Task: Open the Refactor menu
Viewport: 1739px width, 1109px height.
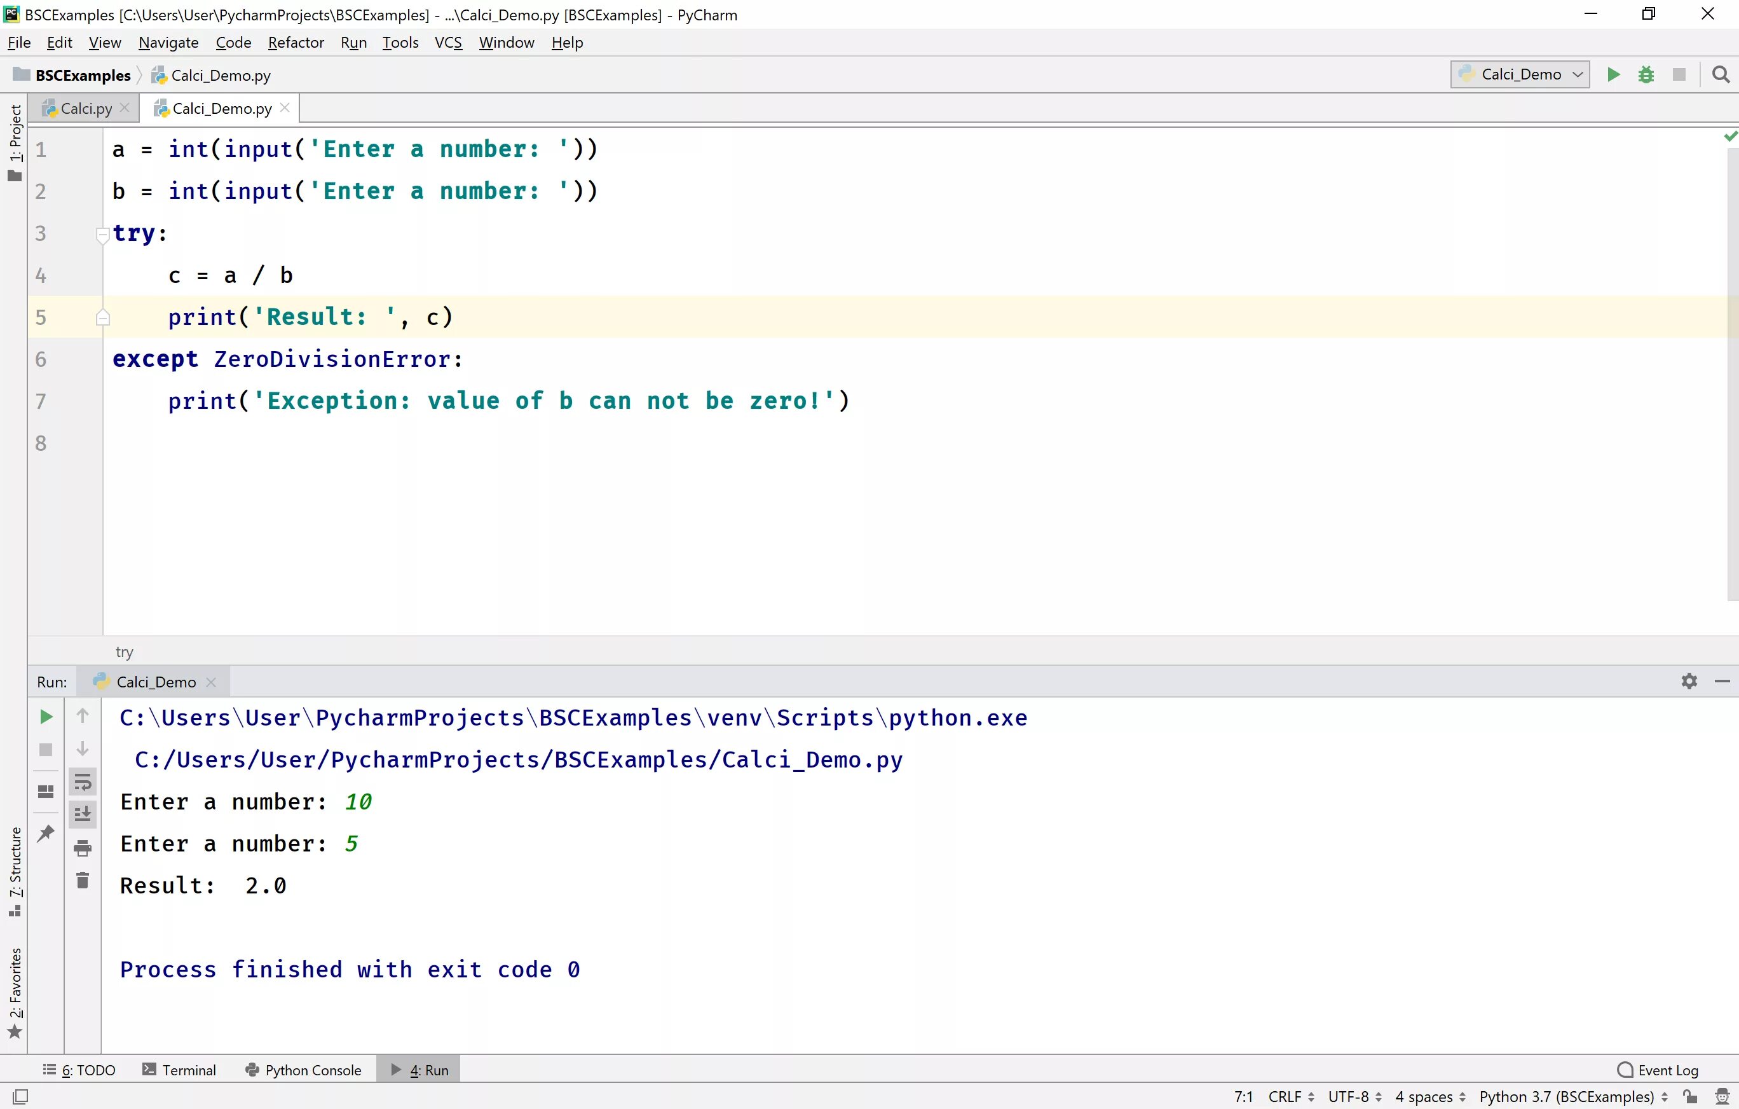Action: [296, 42]
